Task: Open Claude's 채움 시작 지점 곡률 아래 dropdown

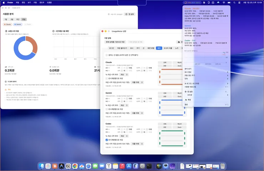Action: pyautogui.click(x=137, y=82)
